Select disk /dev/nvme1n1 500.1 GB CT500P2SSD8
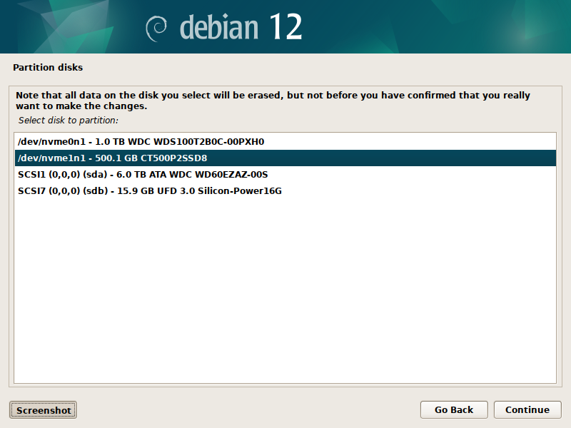The image size is (571, 428). (x=285, y=158)
